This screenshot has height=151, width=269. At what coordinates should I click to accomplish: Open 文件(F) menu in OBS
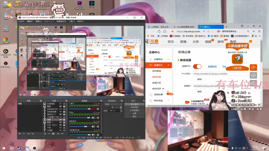pos(22,21)
